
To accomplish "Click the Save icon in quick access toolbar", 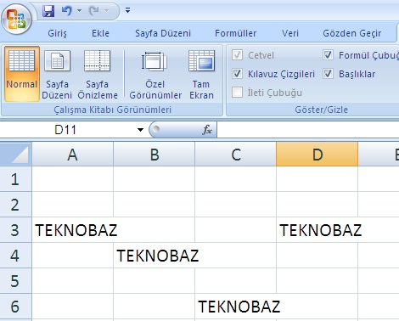I will [48, 11].
